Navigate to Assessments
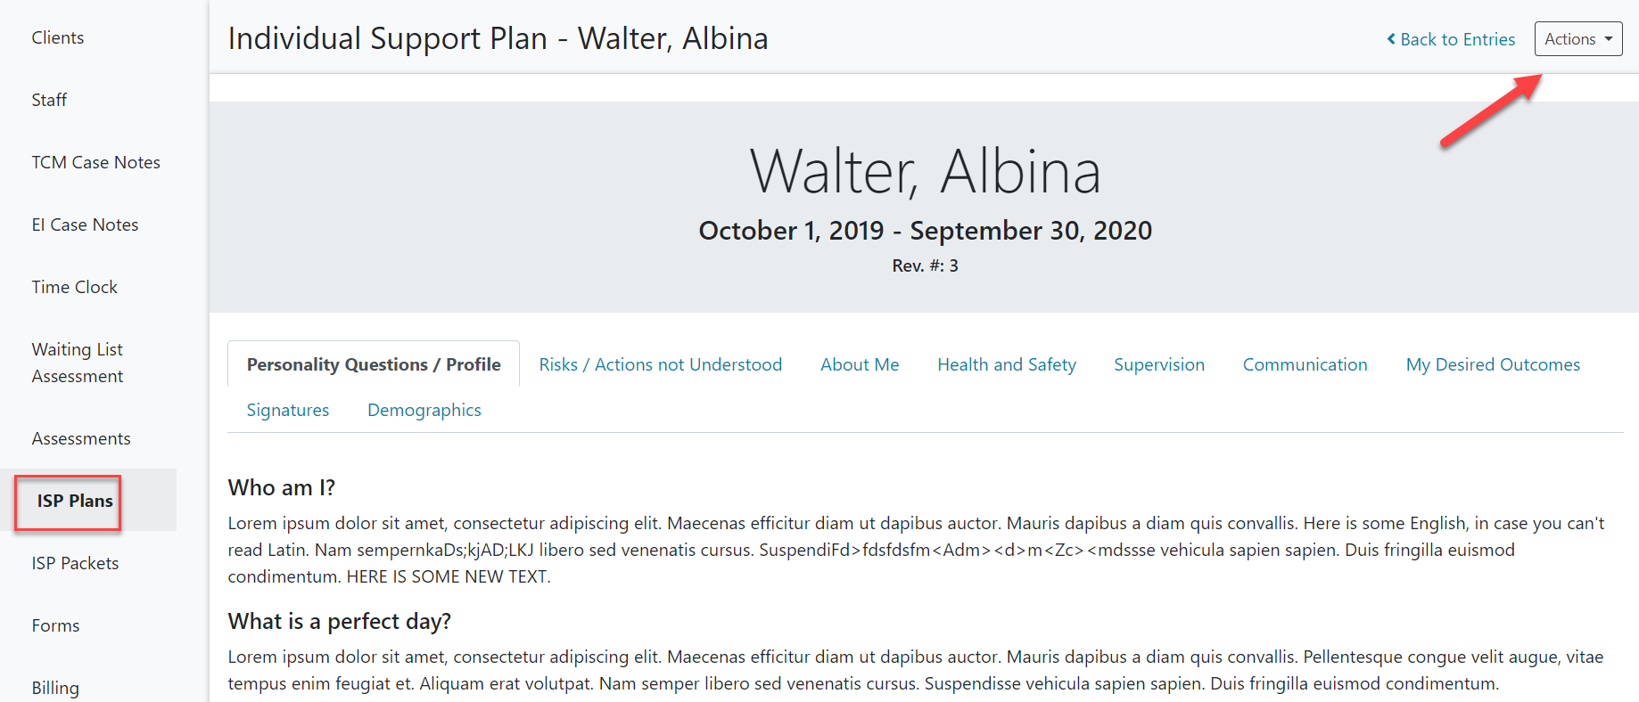Viewport: 1639px width, 702px height. click(x=81, y=438)
